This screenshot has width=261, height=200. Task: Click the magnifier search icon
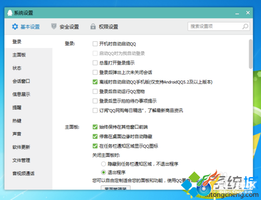pyautogui.click(x=245, y=27)
